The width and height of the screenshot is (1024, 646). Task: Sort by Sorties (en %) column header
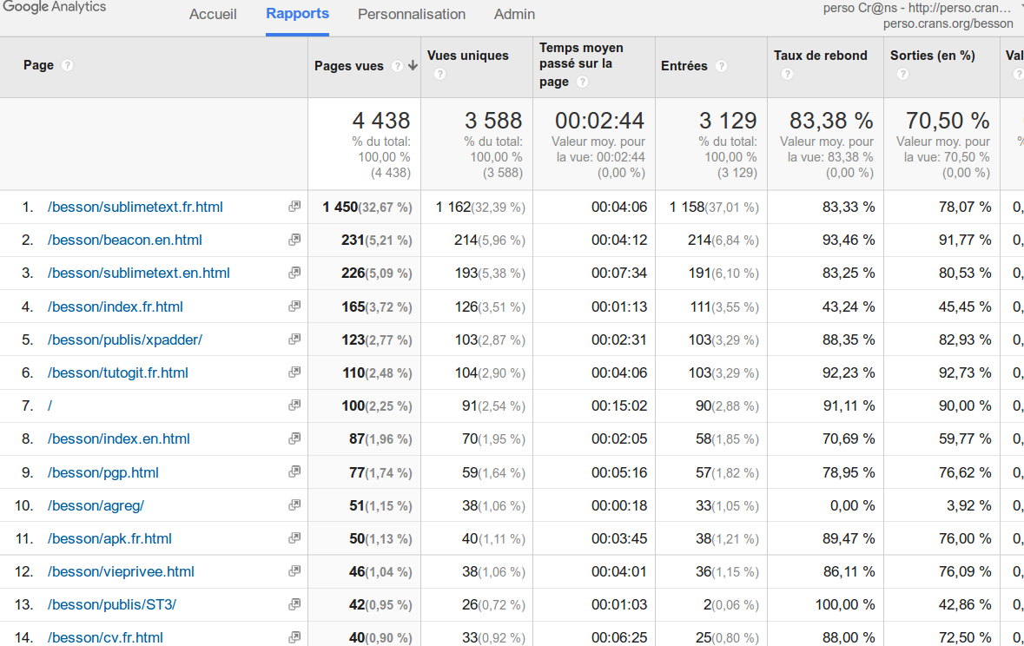click(932, 56)
